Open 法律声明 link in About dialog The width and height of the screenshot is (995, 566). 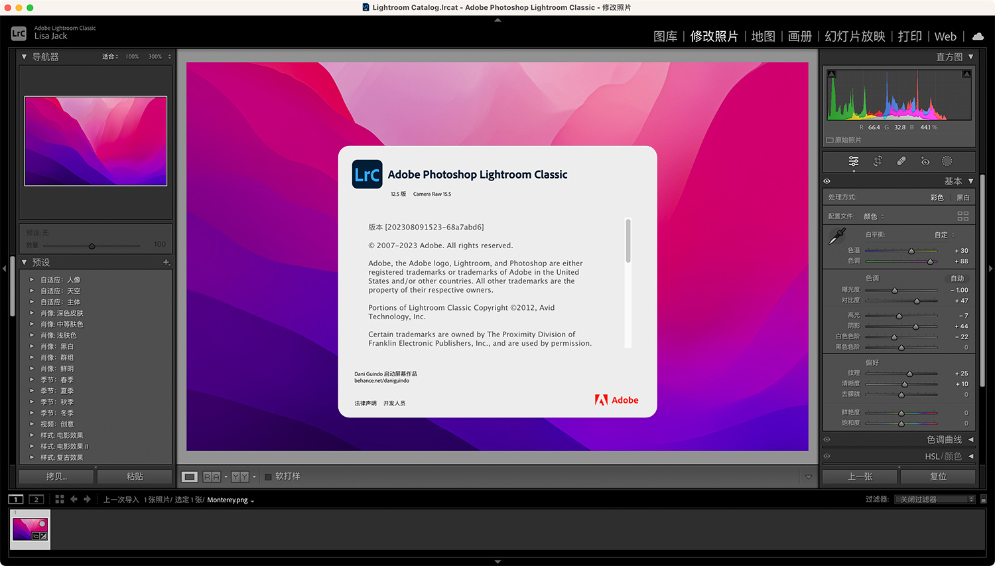[365, 403]
